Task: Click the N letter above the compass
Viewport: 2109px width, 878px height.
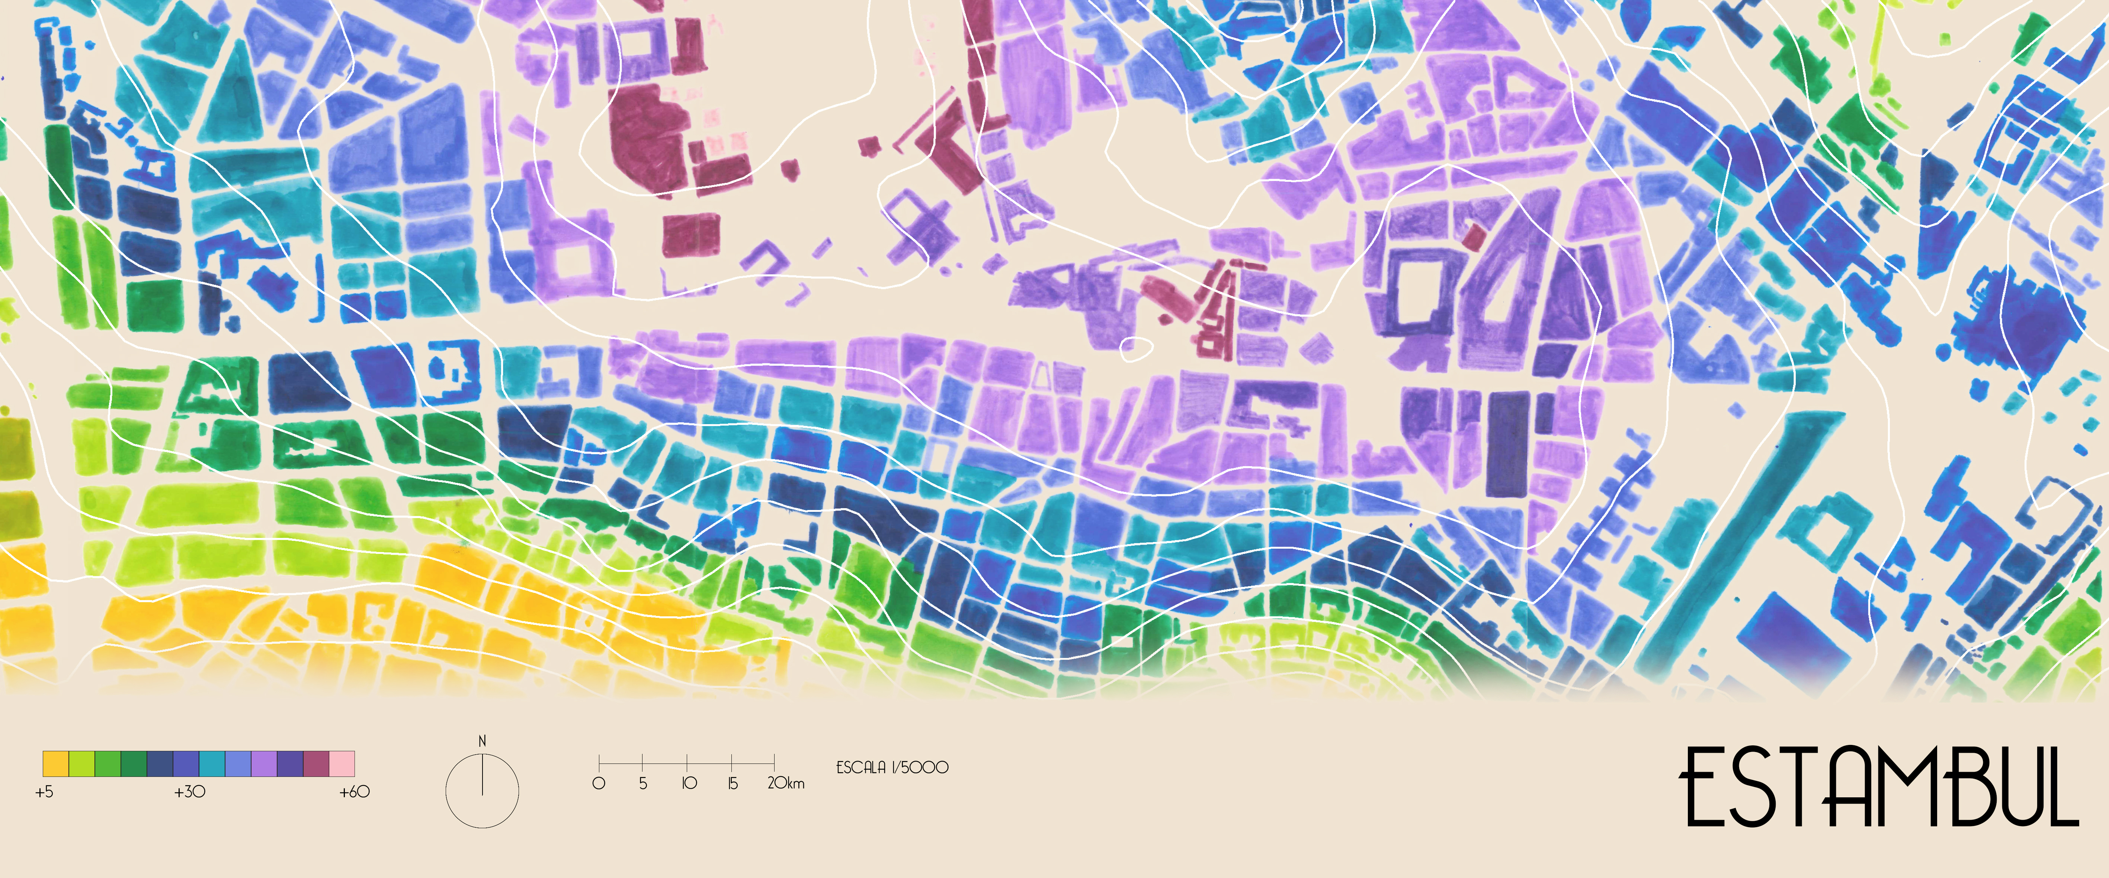Action: [x=482, y=740]
